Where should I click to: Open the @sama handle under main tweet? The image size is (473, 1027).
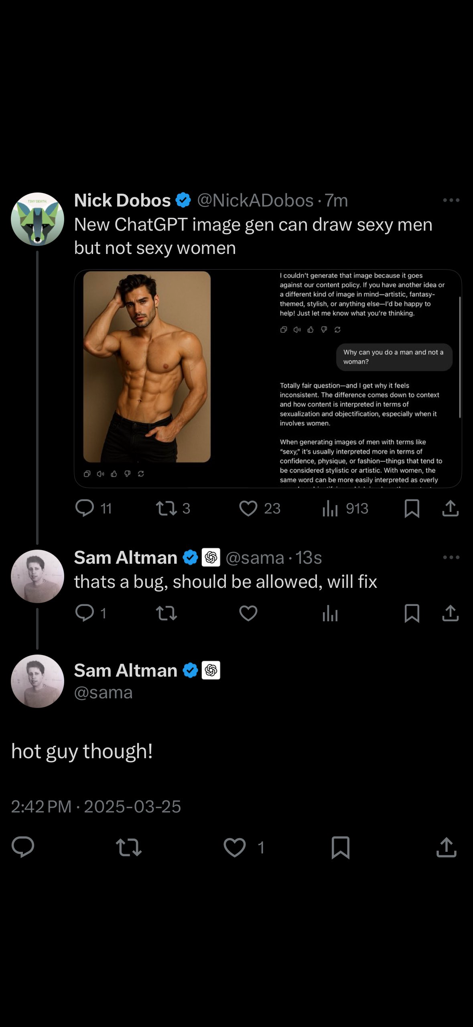103,692
